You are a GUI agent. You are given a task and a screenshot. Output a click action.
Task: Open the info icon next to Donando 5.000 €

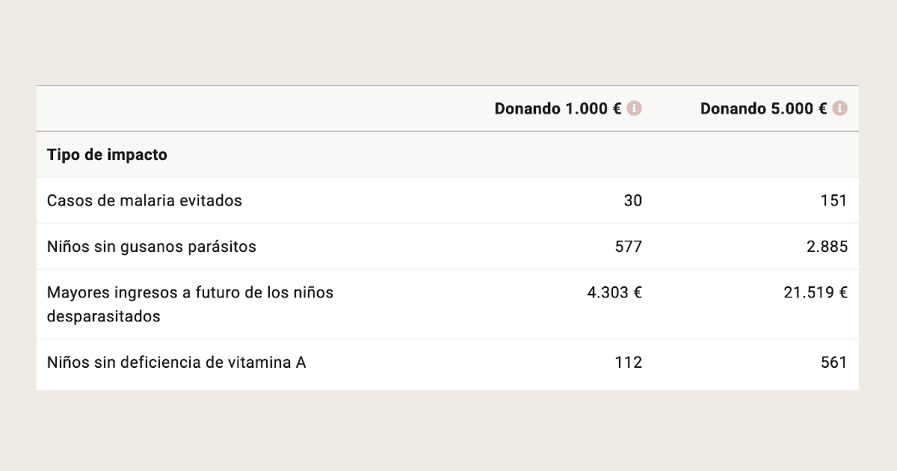[840, 108]
